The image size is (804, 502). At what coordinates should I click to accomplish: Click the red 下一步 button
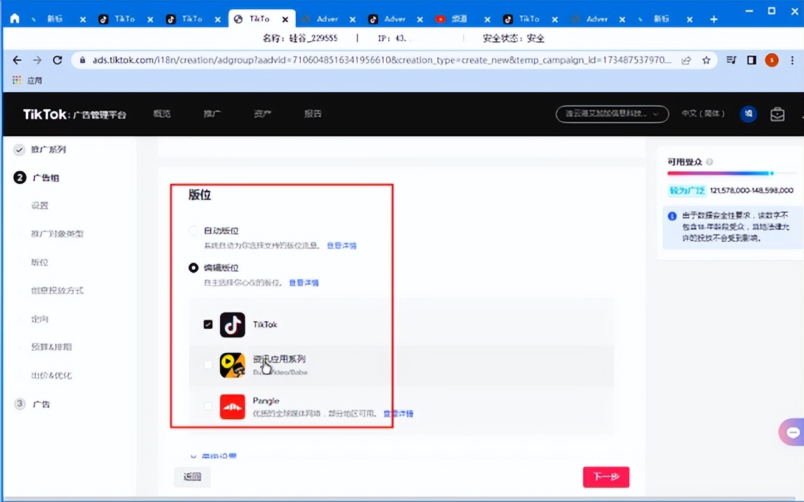point(606,477)
